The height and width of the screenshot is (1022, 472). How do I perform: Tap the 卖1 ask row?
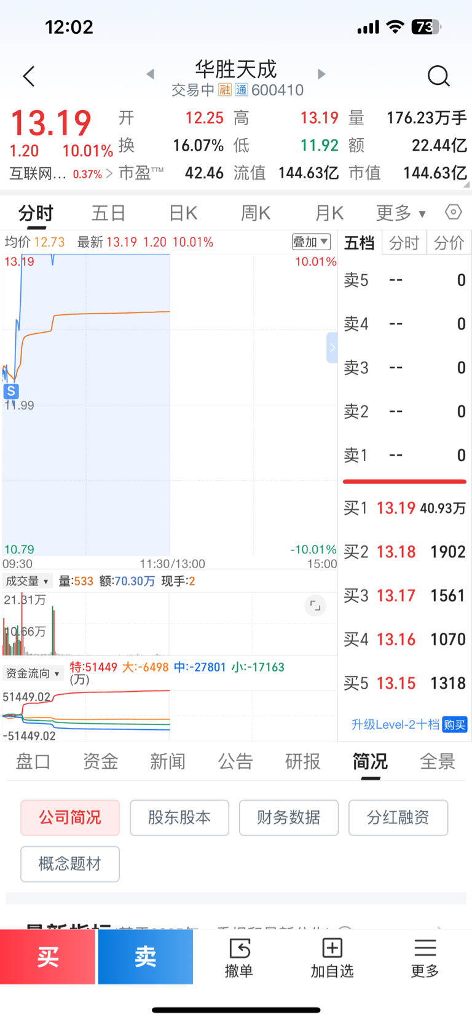coord(404,455)
